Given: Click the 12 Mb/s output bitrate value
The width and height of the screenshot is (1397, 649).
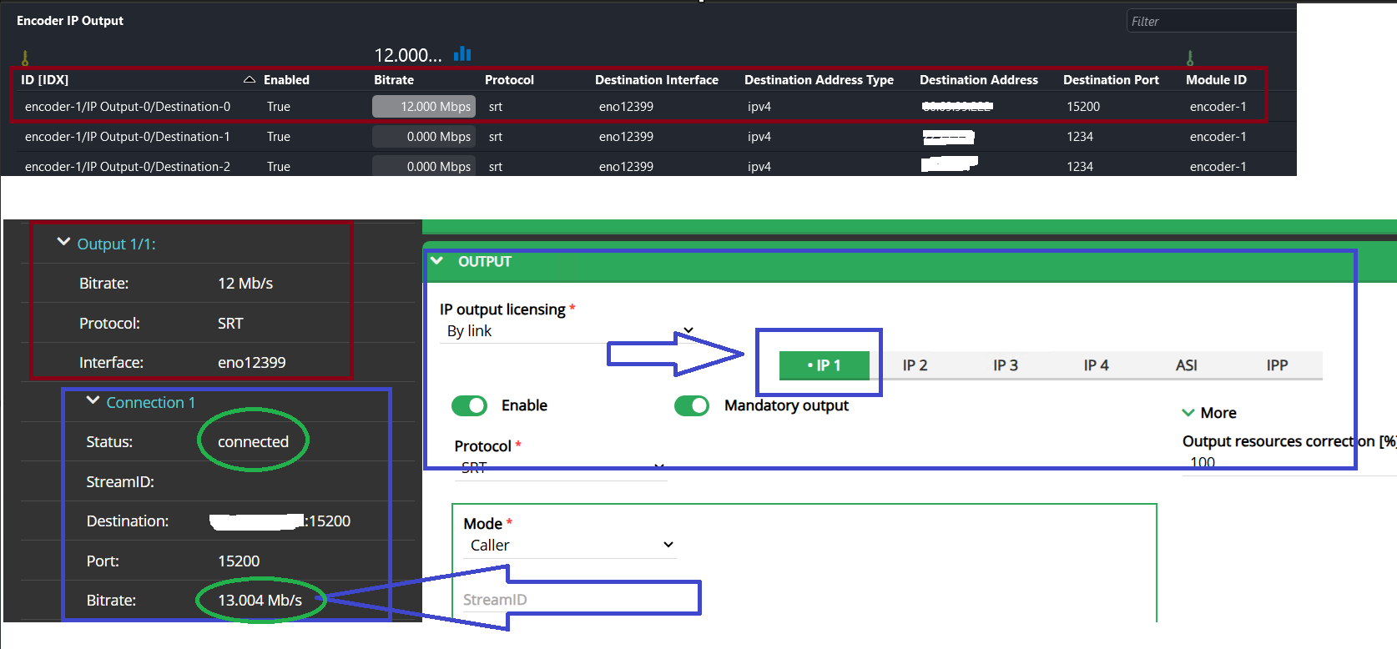Looking at the screenshot, I should [245, 284].
